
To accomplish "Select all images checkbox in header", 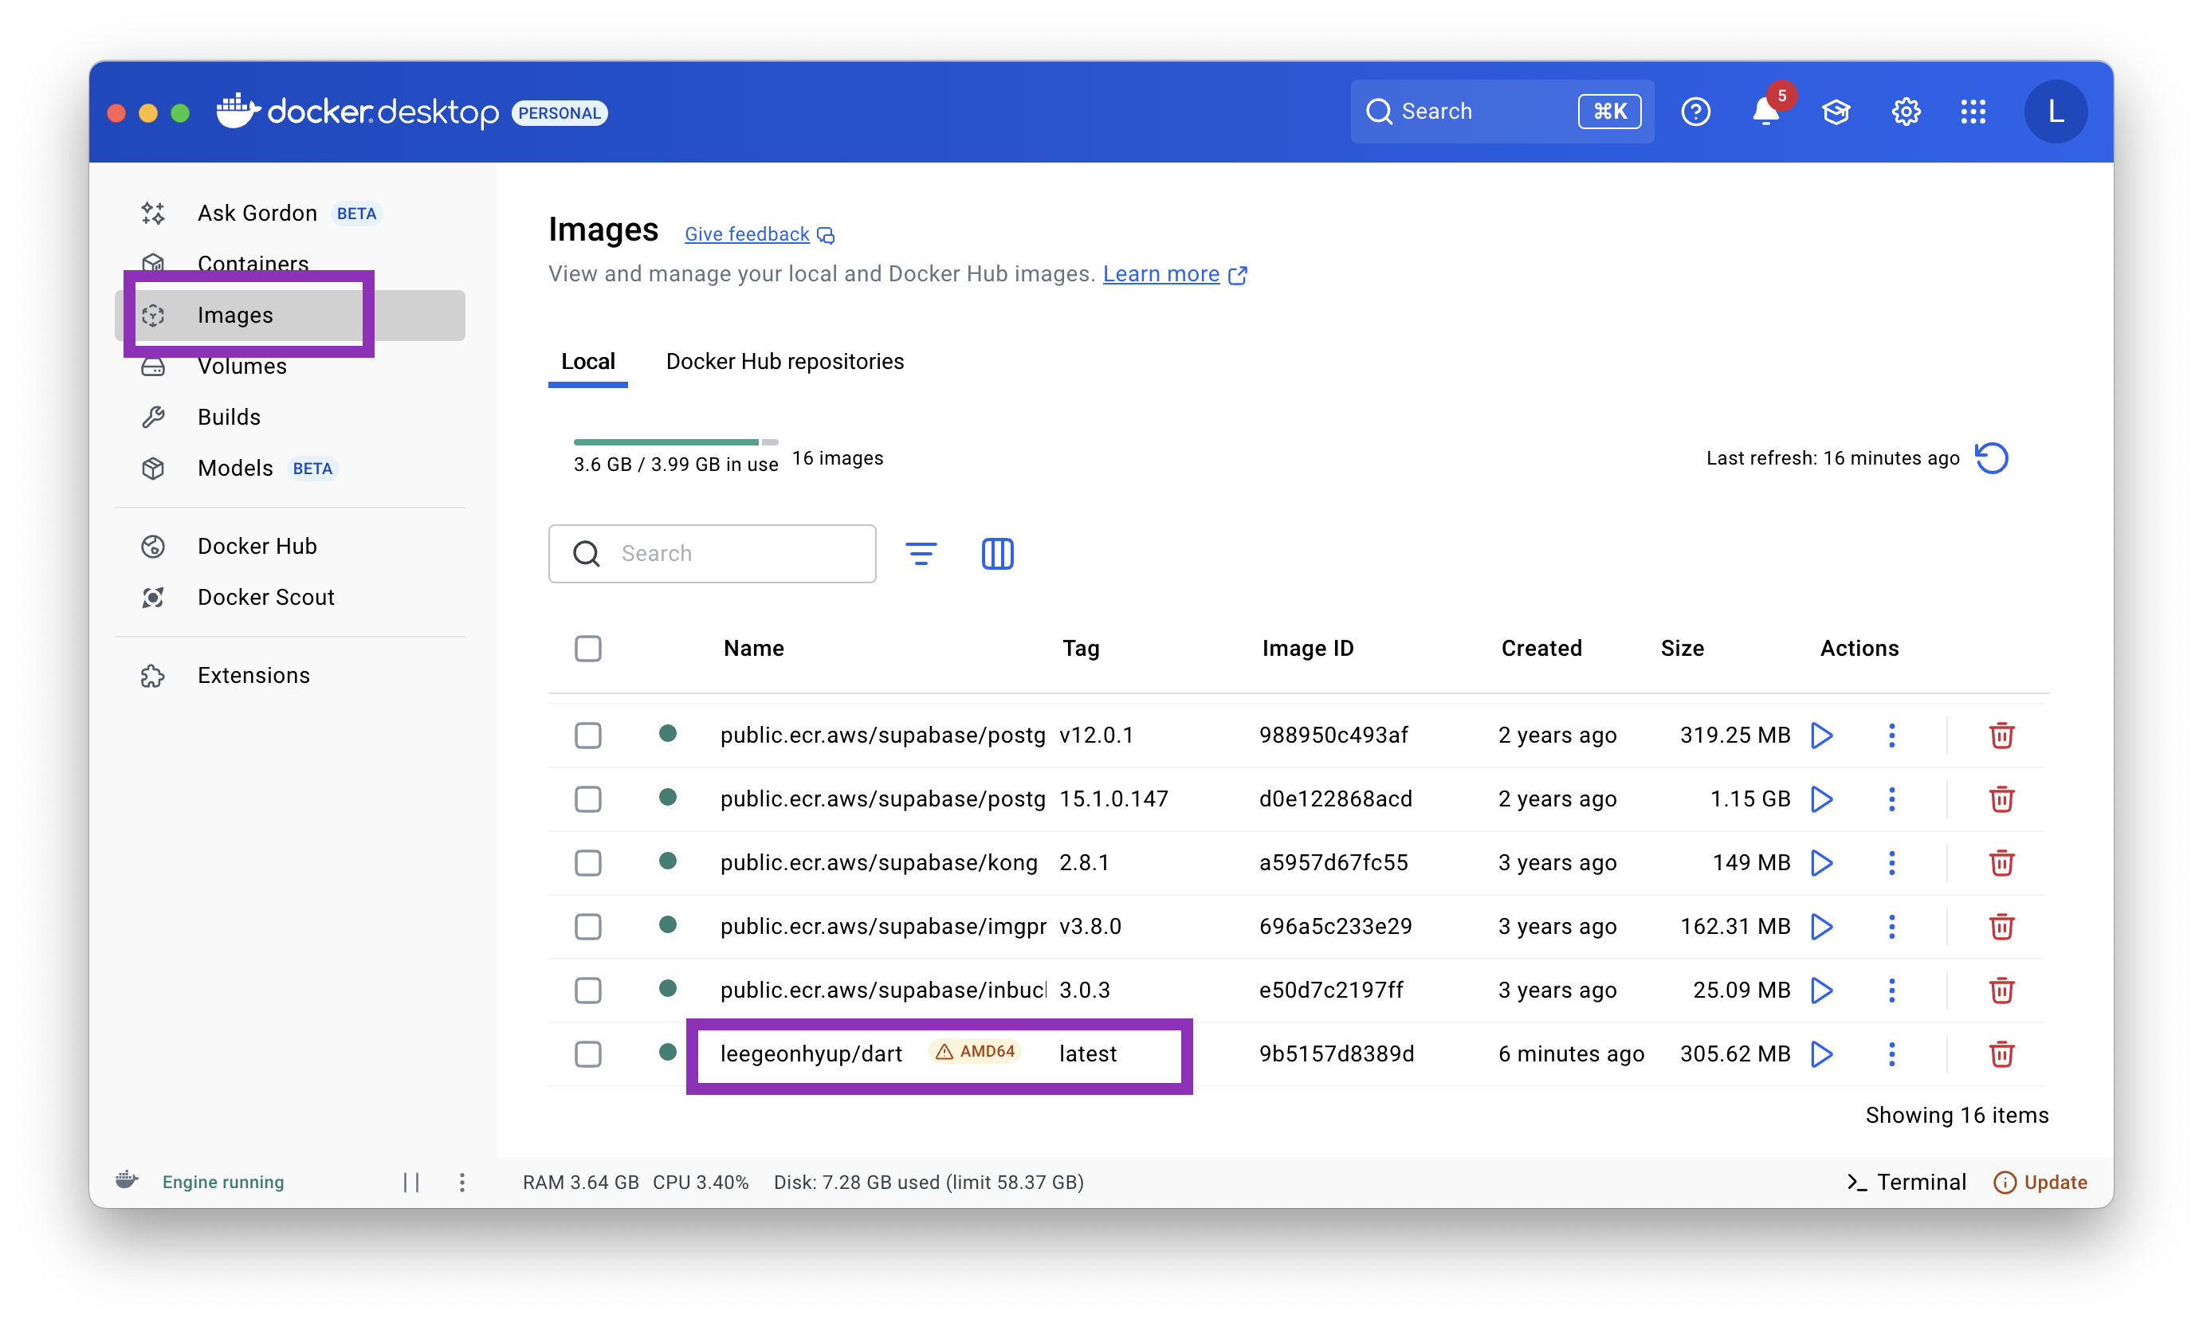I will click(x=587, y=648).
